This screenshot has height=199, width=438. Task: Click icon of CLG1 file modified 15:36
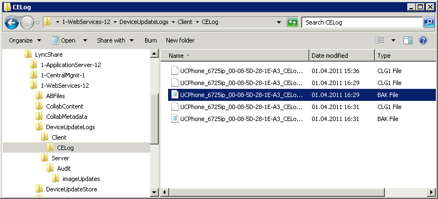(175, 71)
